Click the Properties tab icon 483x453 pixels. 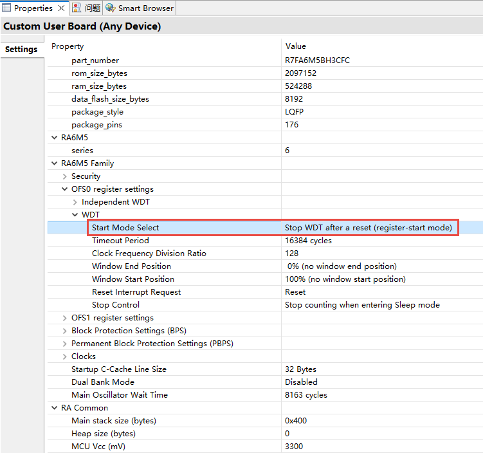coord(6,8)
